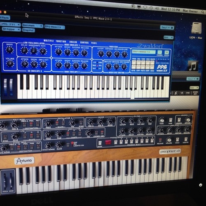
Task: Toggle Poly-Mod PWA destination switch
Action: 31,124
